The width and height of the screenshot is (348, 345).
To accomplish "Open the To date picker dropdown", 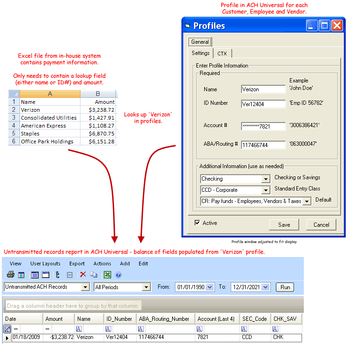I will click(266, 287).
